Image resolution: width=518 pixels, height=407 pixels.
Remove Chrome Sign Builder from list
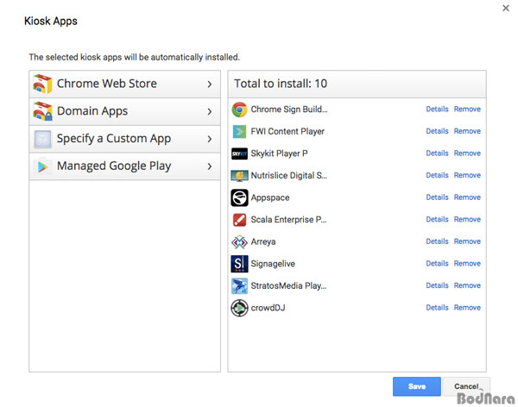click(x=467, y=110)
